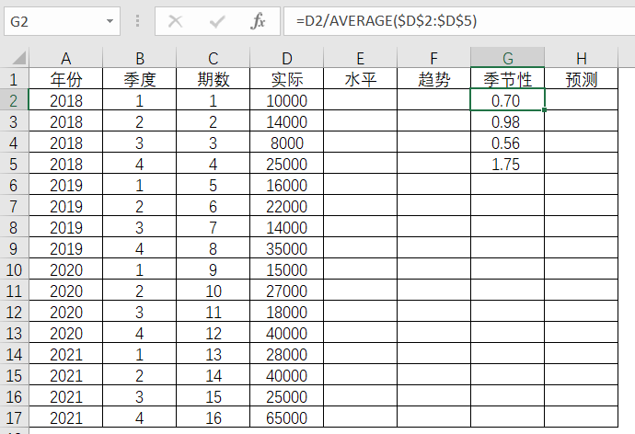Select column A header

pyautogui.click(x=65, y=57)
